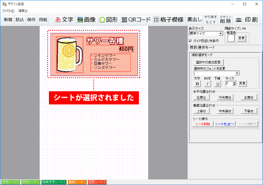Select the lemon sour mug image

click(x=70, y=55)
